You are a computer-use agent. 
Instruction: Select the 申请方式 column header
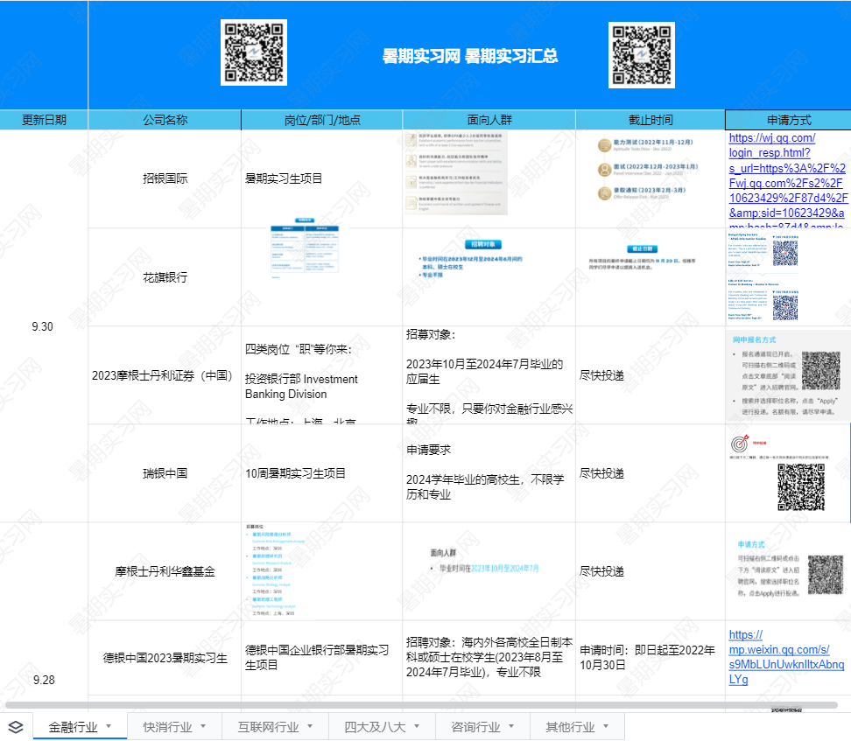pos(789,120)
